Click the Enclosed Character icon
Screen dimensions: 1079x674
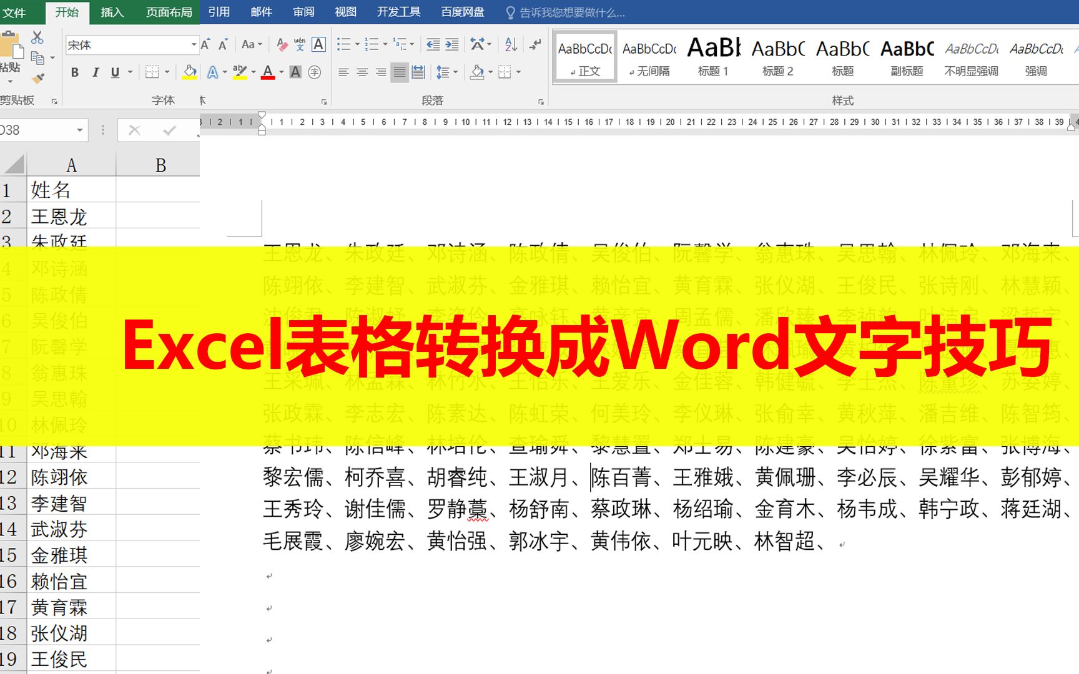(x=315, y=72)
